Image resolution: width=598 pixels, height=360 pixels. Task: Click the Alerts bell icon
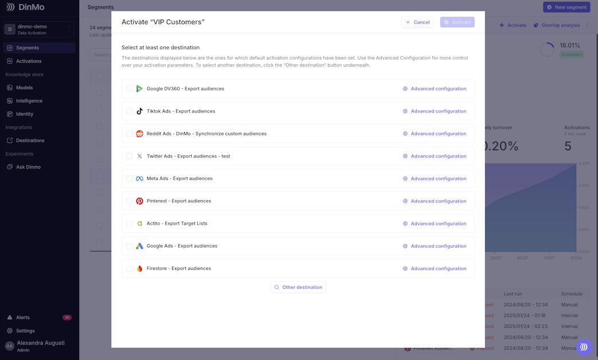tap(10, 317)
